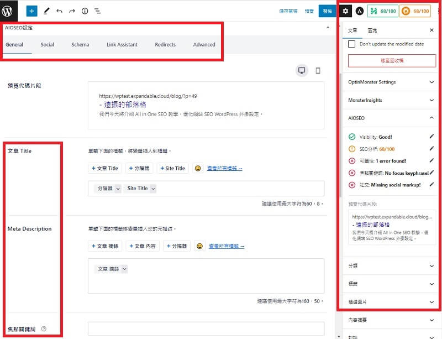Collapse the AIOSEO sidebar panel
This screenshot has width=442, height=339.
point(391,118)
